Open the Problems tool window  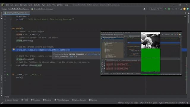point(35,100)
